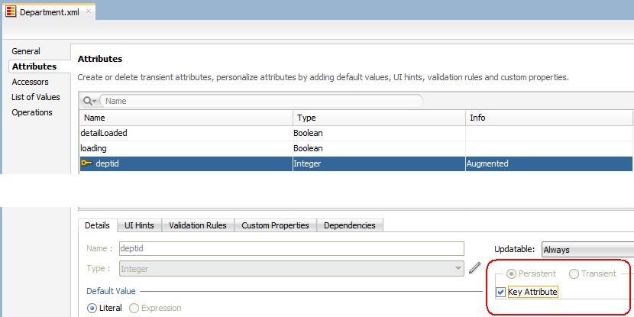This screenshot has width=634, height=317.
Task: Click the Department.xml file tab icon
Action: [x=11, y=11]
